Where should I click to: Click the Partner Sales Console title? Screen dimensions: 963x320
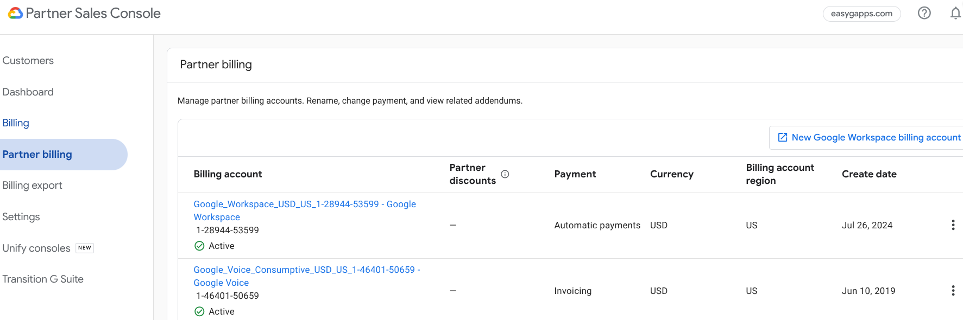(93, 13)
